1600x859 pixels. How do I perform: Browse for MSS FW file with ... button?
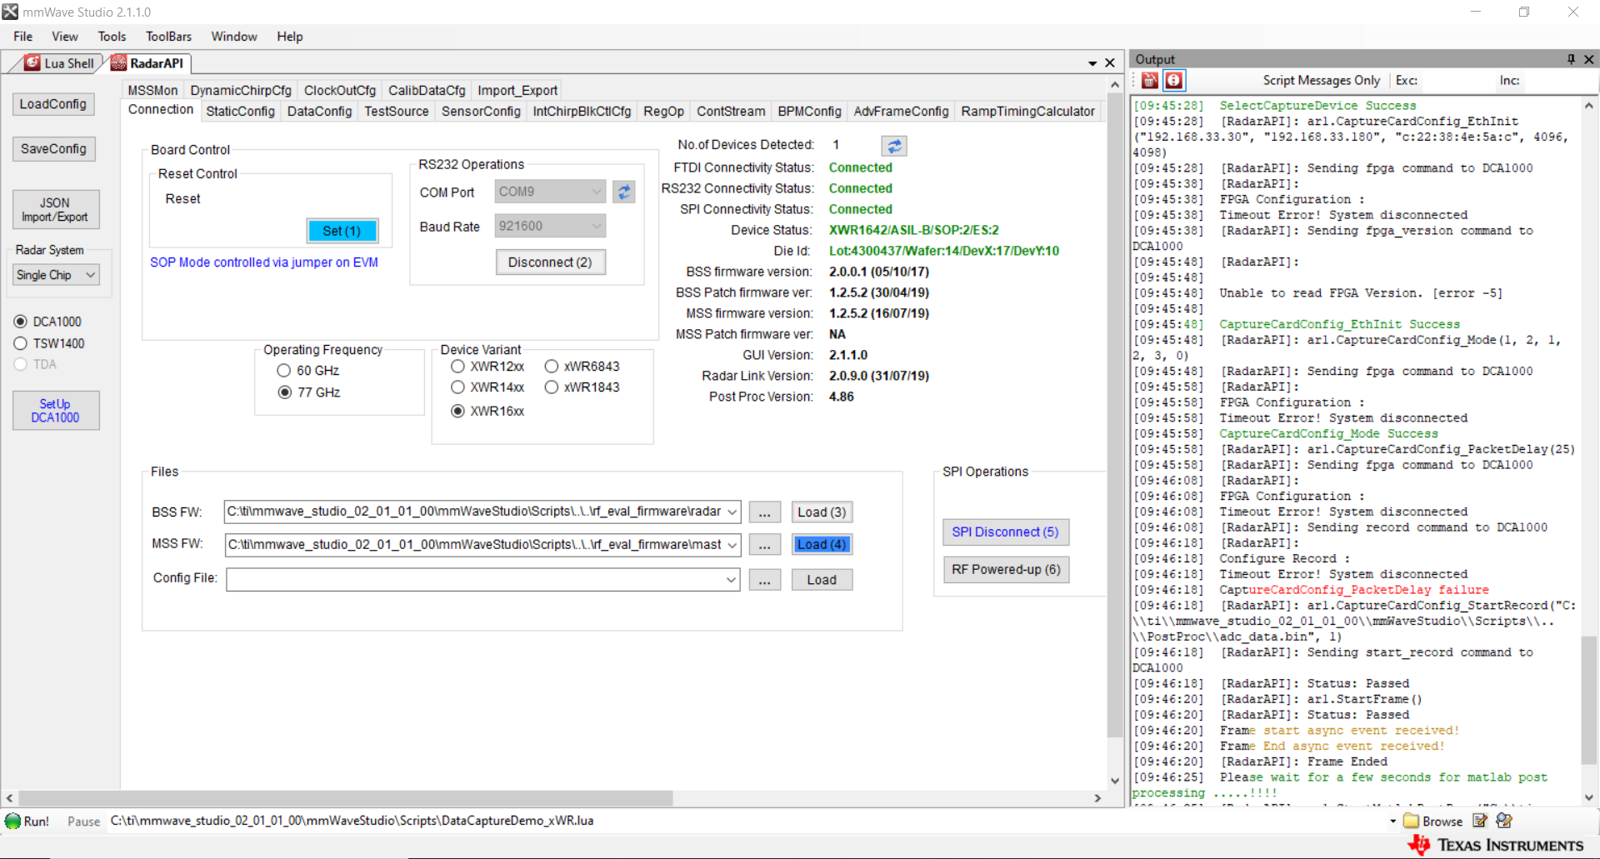tap(764, 546)
